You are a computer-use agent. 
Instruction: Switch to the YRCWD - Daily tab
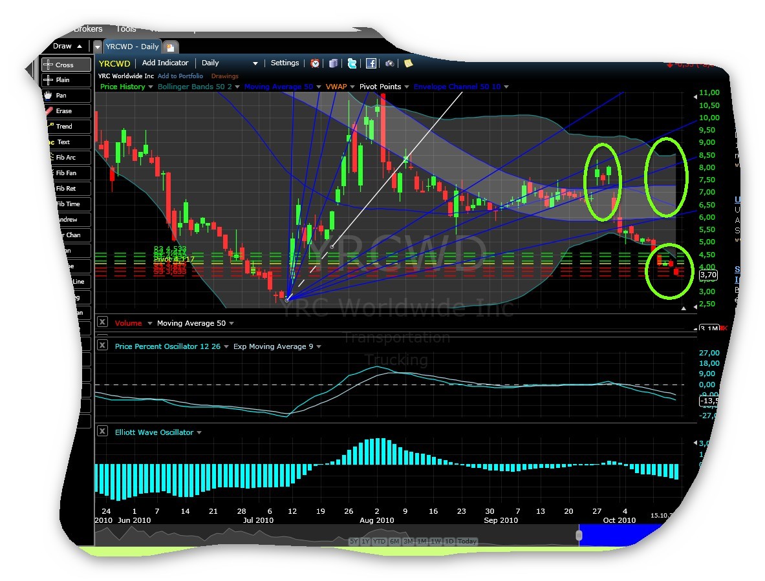[132, 47]
